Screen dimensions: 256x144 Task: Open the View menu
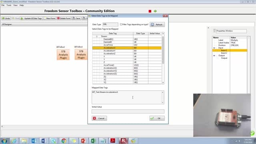pos(15,5)
